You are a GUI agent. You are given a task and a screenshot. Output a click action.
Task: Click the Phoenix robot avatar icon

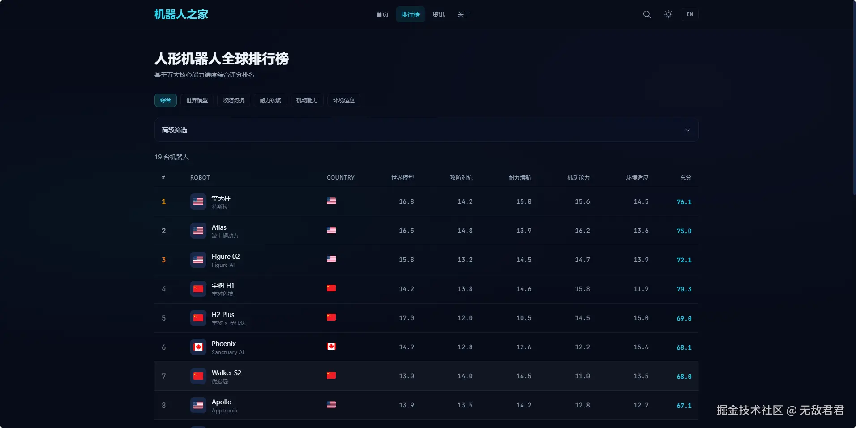point(198,347)
